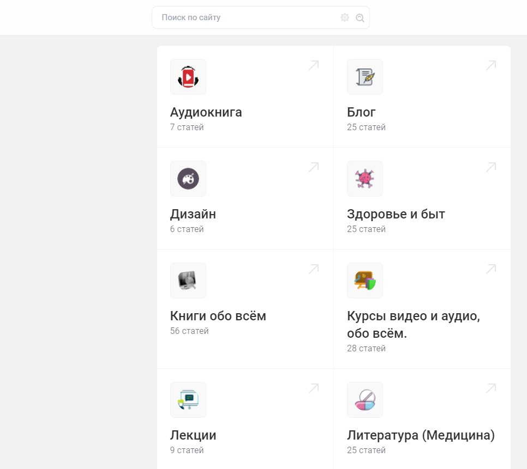The width and height of the screenshot is (527, 469).
Task: Open the Блог category title link
Action: pos(361,113)
